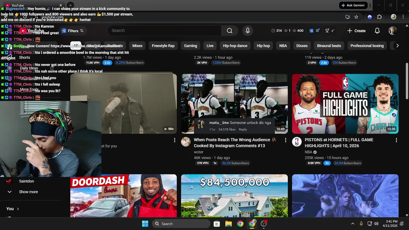Select the Gaming chip
This screenshot has height=230, width=409.
(190, 46)
